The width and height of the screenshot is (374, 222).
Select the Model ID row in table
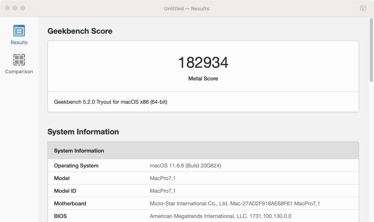click(65, 191)
